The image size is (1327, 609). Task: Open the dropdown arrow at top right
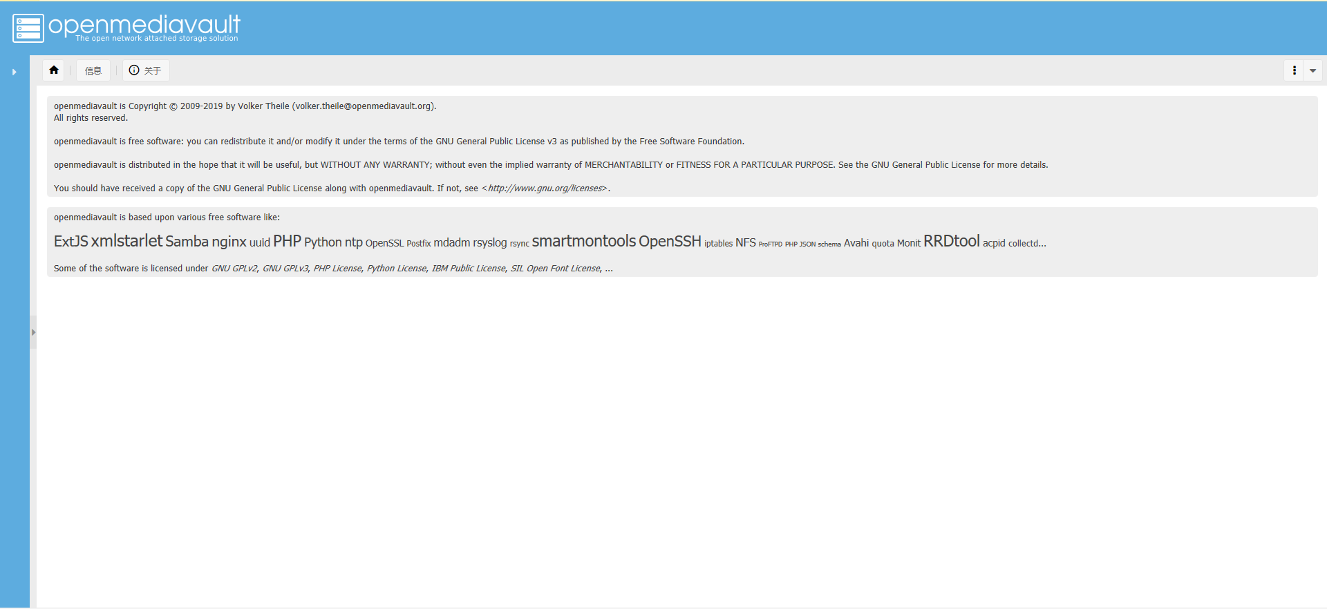[1312, 70]
